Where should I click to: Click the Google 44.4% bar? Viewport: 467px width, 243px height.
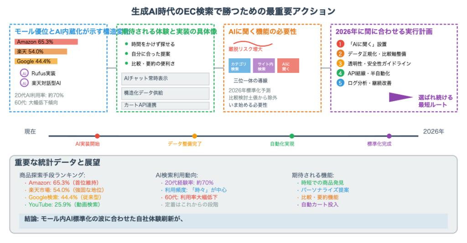36,61
